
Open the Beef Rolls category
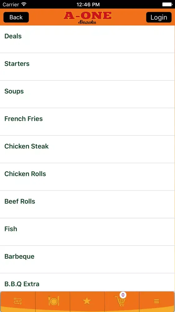tap(87, 204)
